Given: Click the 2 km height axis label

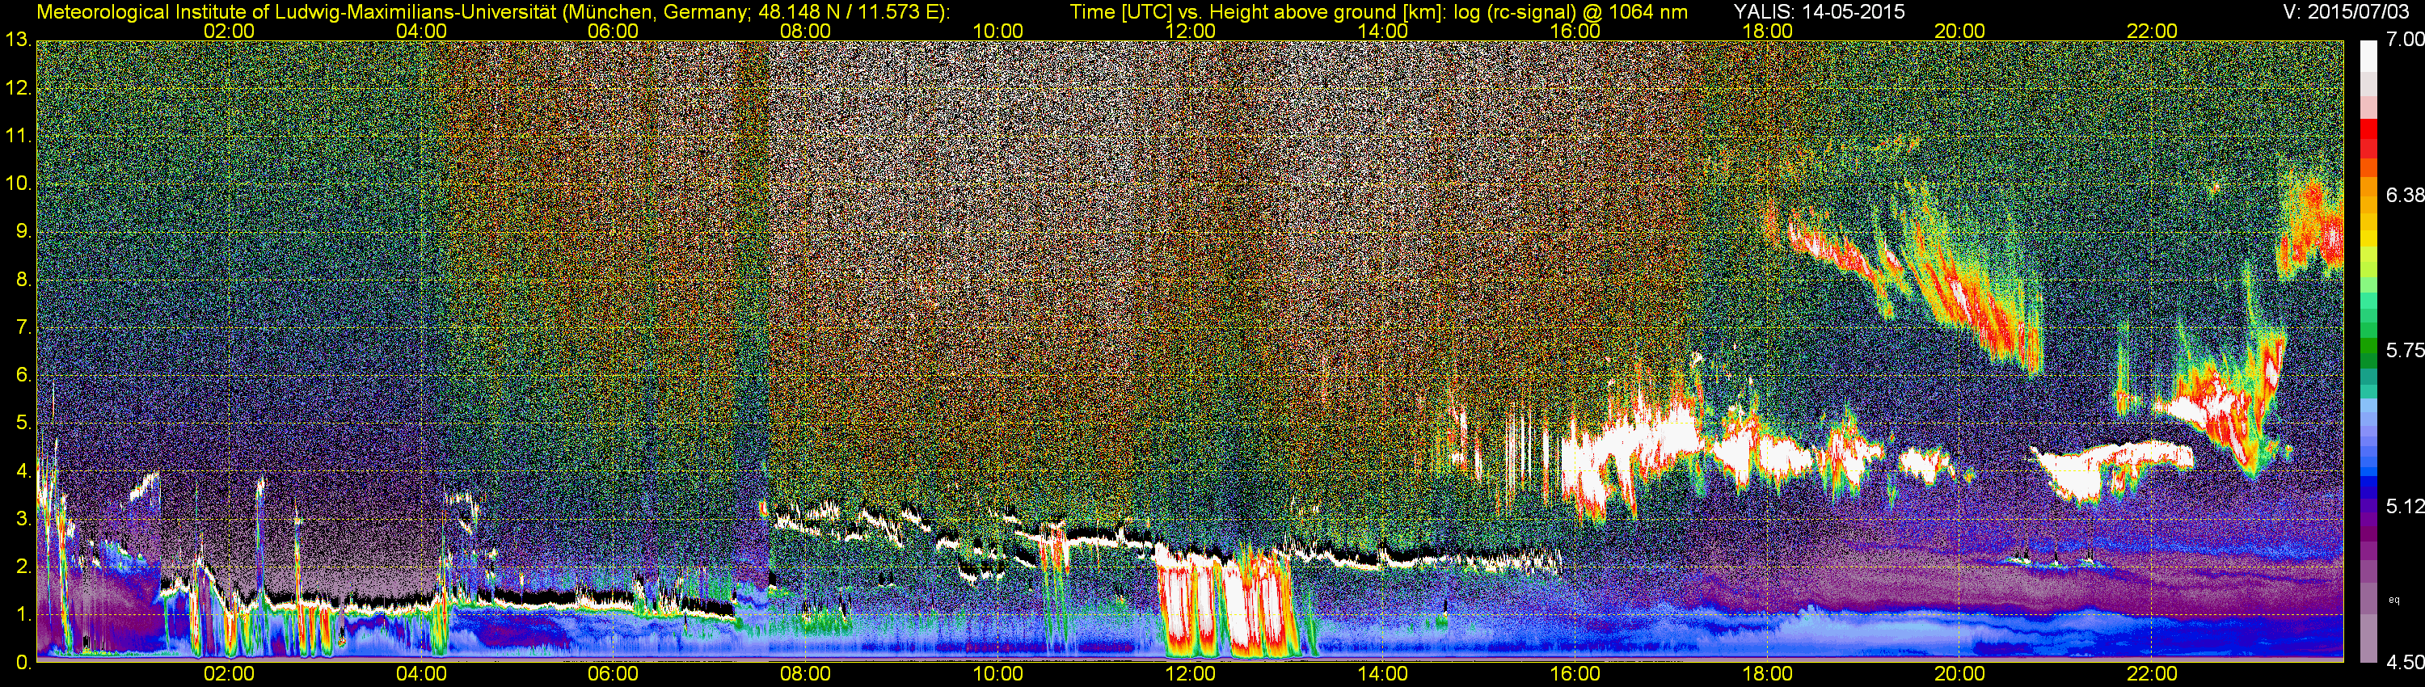Looking at the screenshot, I should pos(23,567).
